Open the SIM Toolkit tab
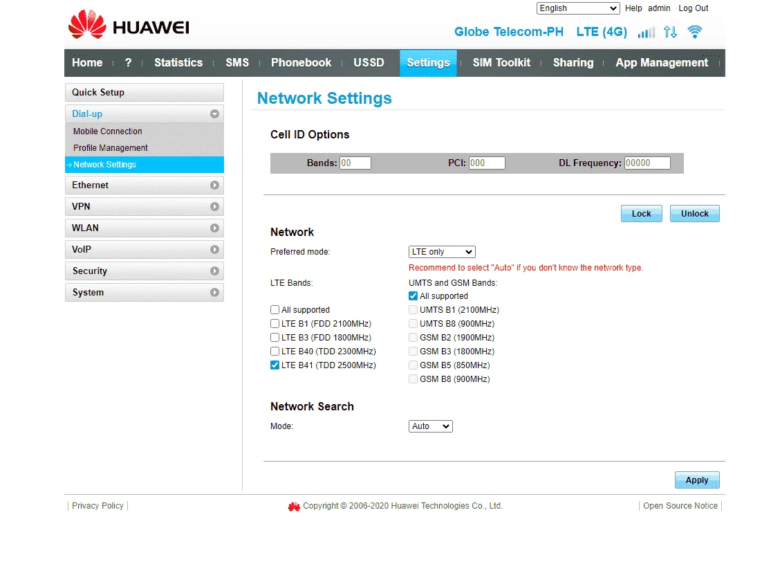 [501, 62]
